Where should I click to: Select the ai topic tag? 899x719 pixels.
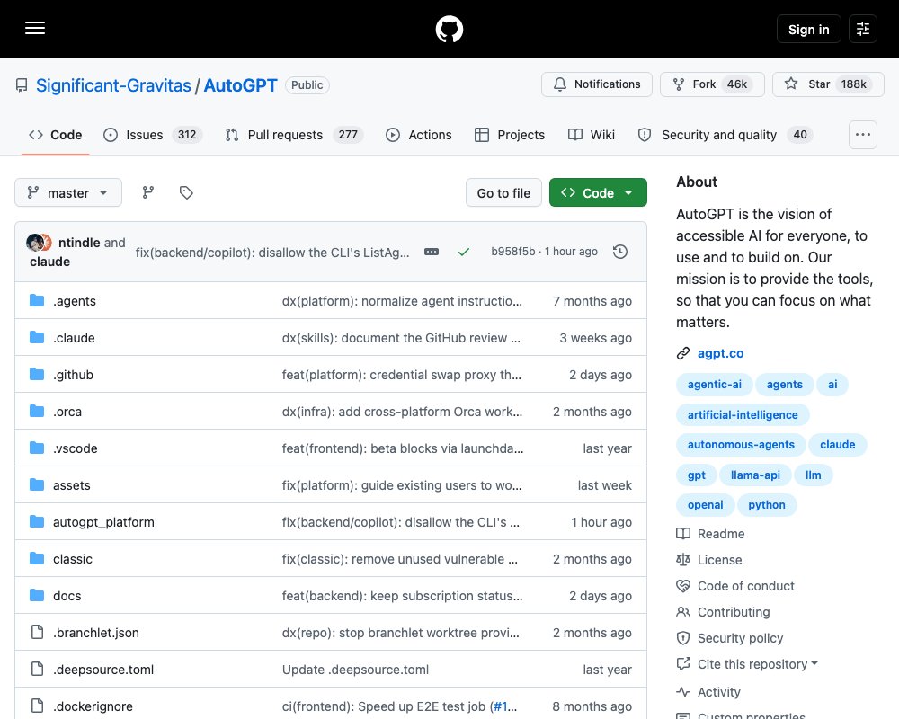(832, 385)
